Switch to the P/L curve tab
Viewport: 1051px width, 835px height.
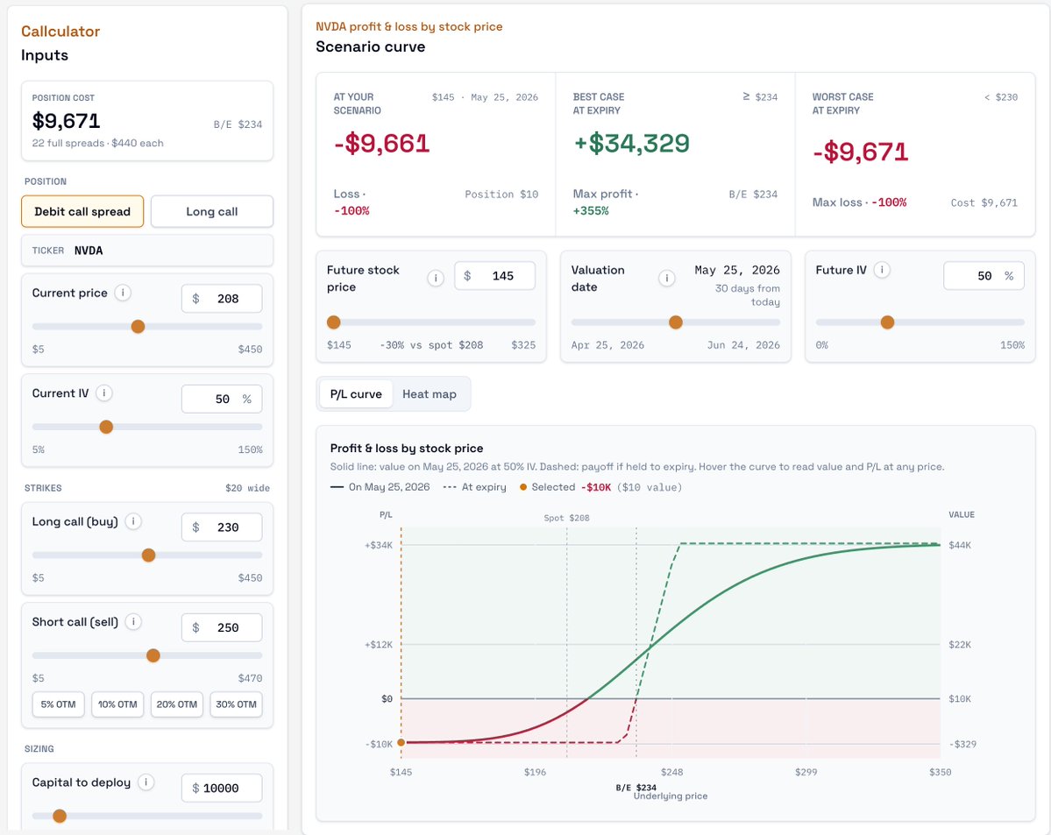[x=356, y=394]
